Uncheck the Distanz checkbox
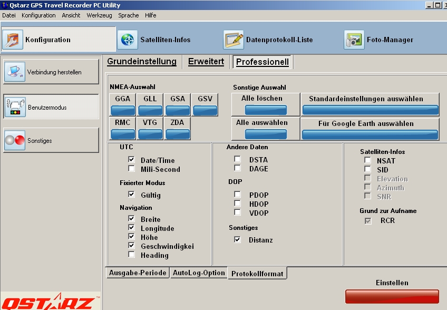 [238, 240]
